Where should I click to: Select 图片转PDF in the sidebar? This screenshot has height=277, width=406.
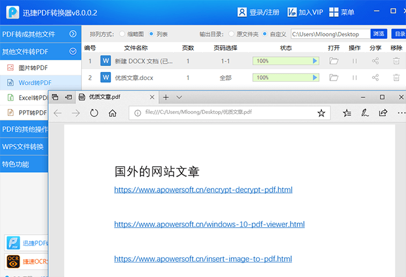coord(41,68)
